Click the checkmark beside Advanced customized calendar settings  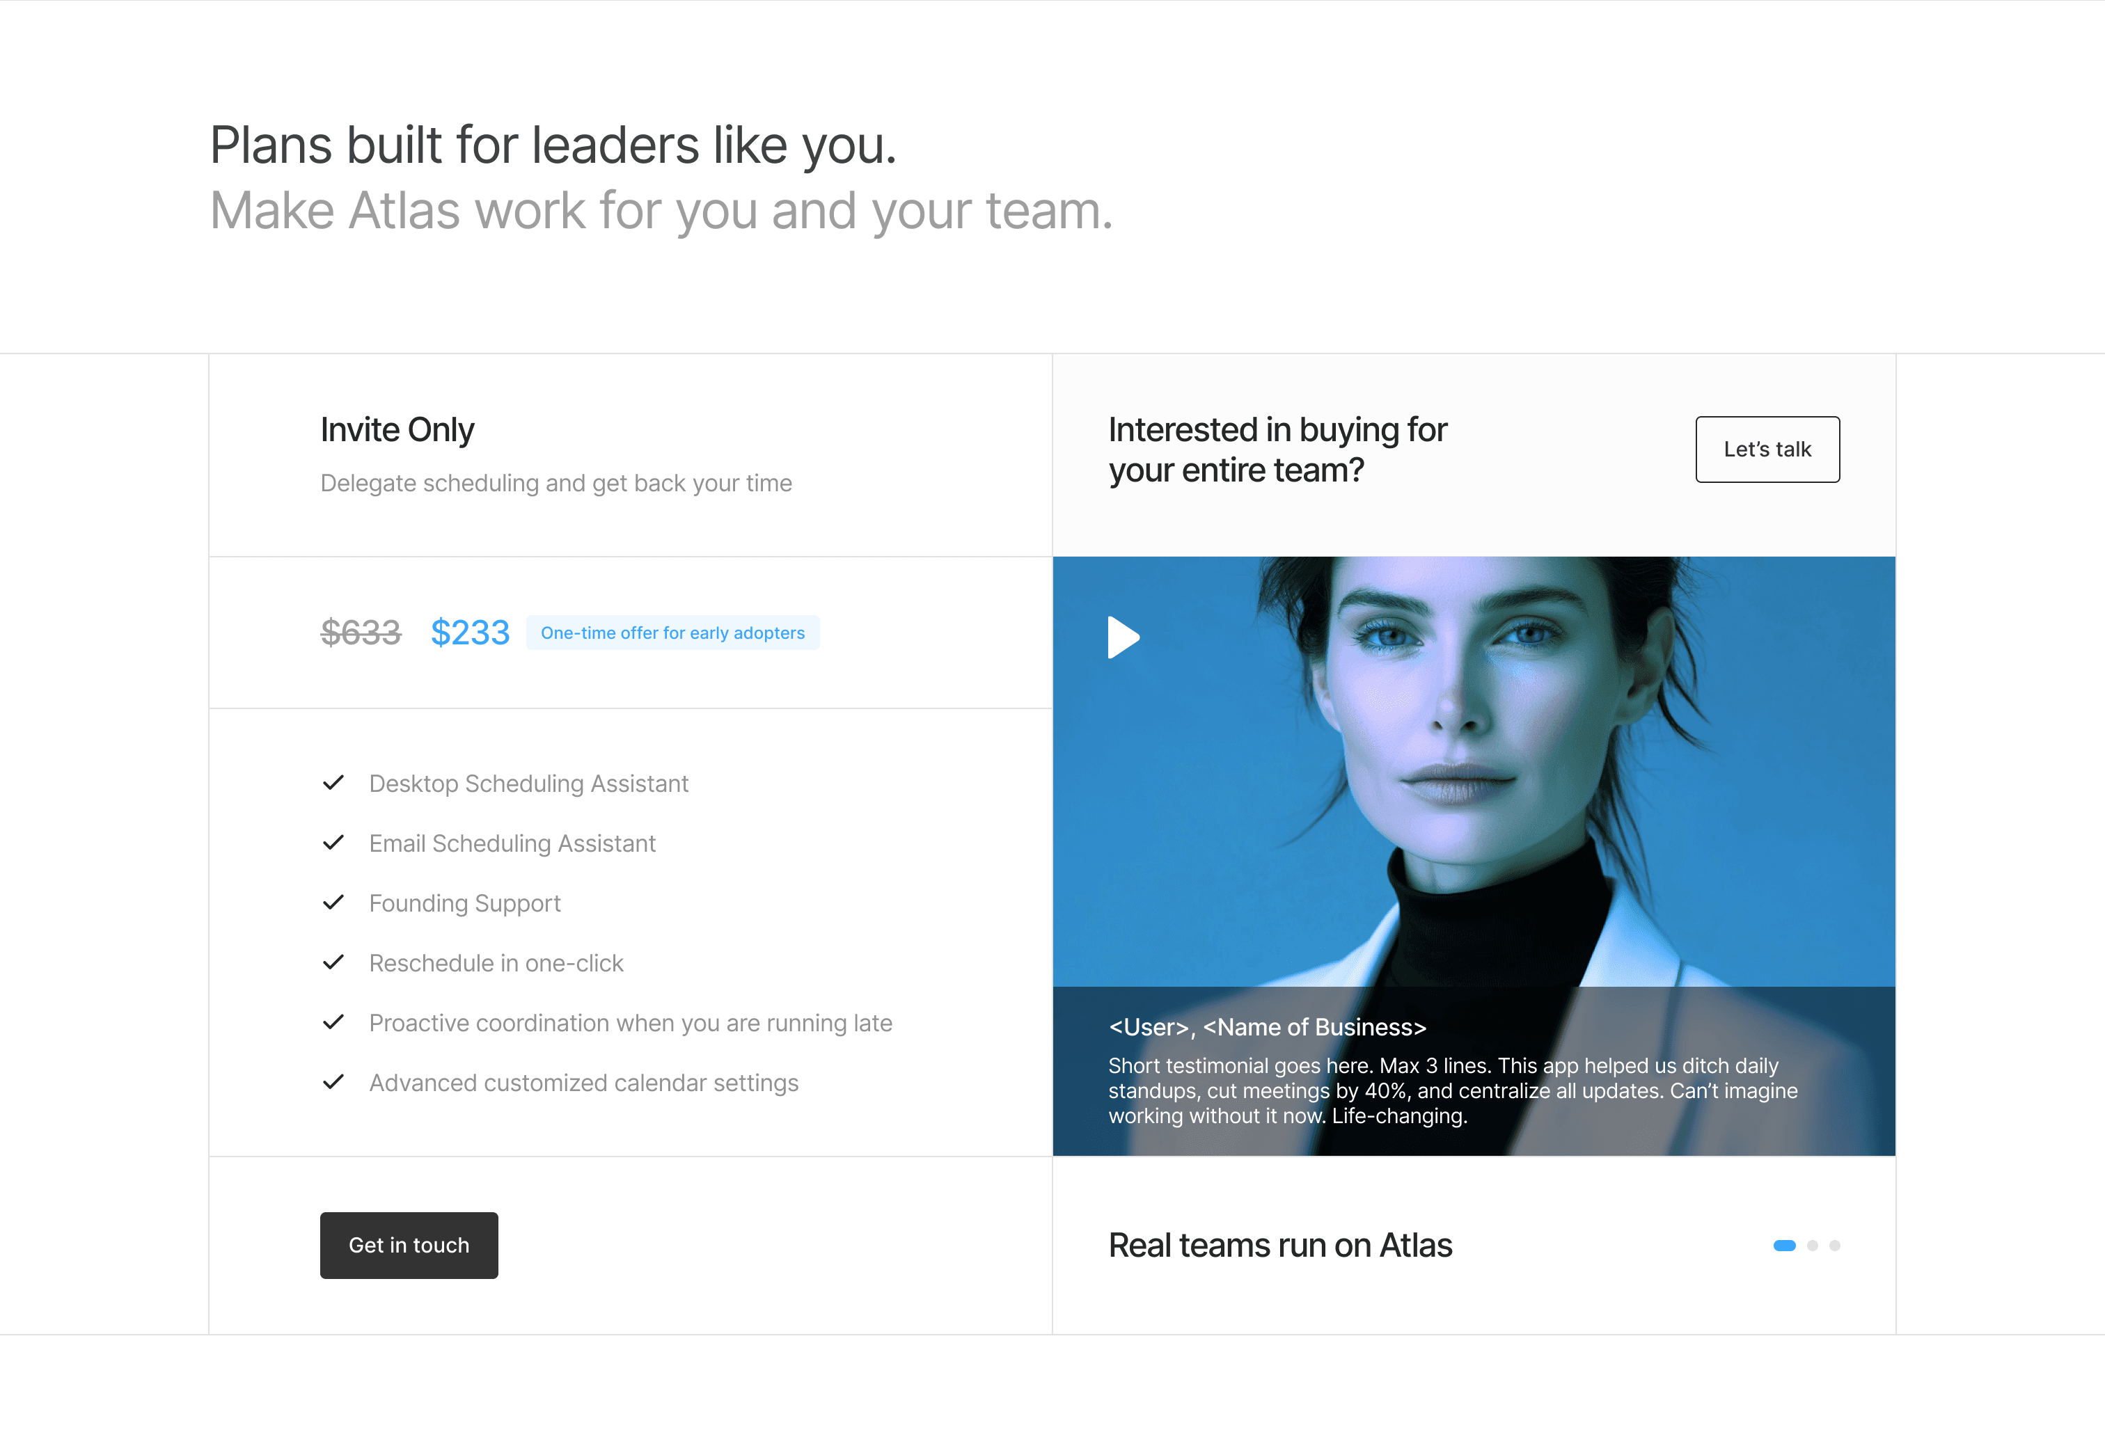pos(333,1082)
